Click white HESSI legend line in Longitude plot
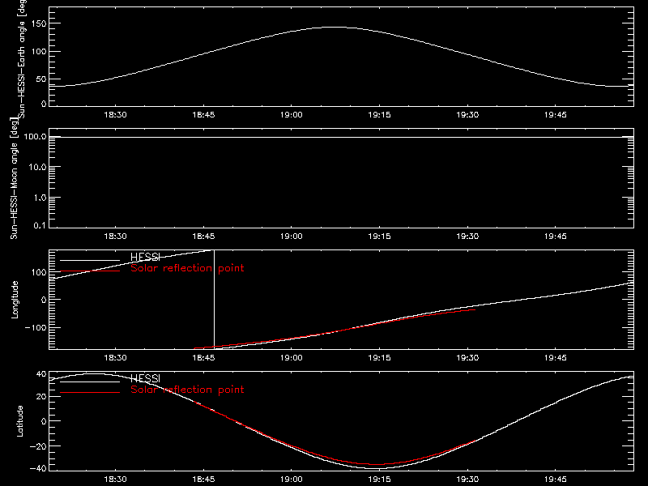This screenshot has height=486, width=648. point(90,260)
